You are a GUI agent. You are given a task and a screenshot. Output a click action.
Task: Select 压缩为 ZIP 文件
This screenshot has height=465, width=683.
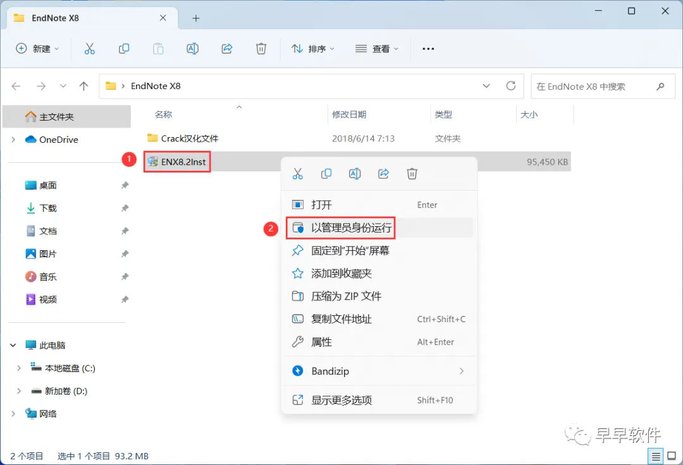pyautogui.click(x=379, y=296)
